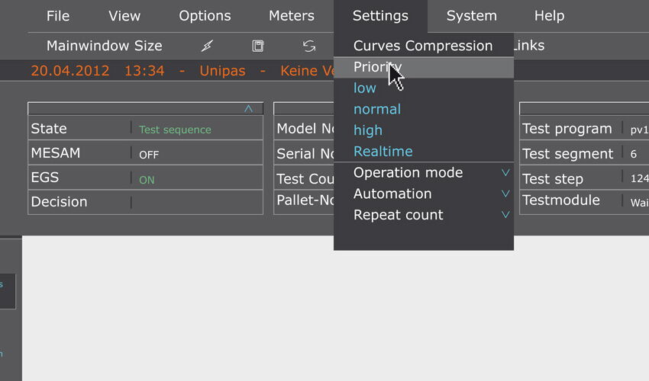The height and width of the screenshot is (381, 649).
Task: Open the View menu
Action: 124,16
